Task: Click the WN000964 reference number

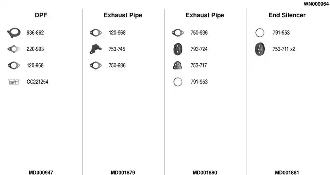Action: [316, 4]
